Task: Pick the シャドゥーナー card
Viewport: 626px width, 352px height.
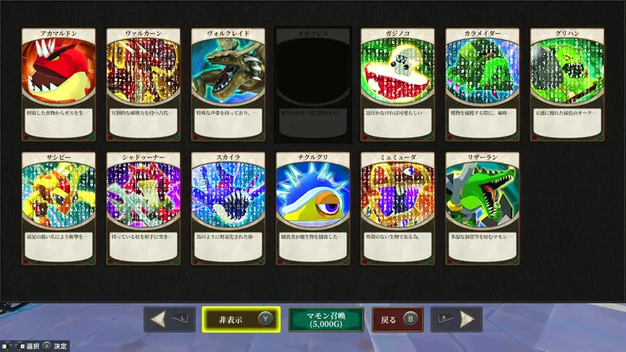Action: (144, 209)
